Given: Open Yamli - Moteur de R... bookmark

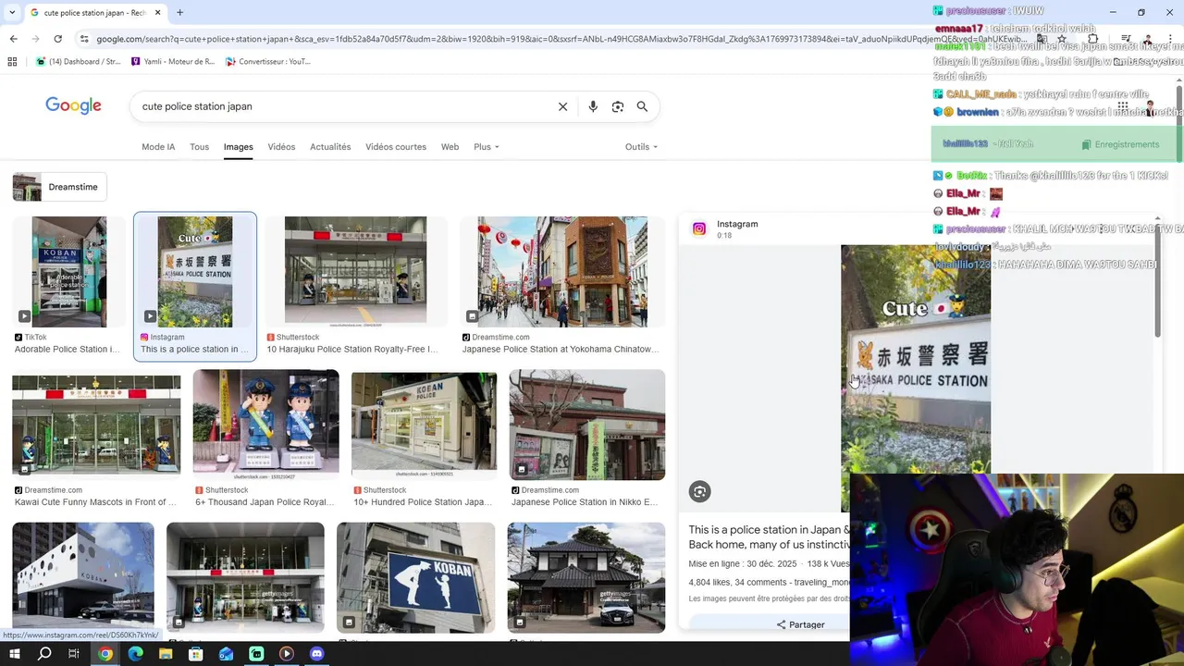Looking at the screenshot, I should click(x=173, y=62).
